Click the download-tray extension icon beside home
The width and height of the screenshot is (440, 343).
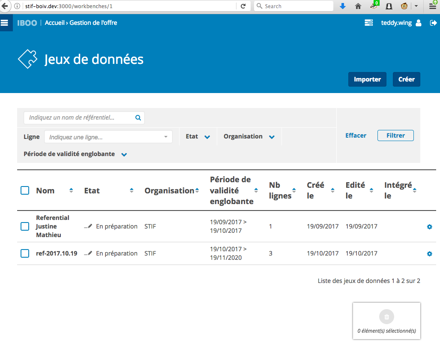[389, 6]
